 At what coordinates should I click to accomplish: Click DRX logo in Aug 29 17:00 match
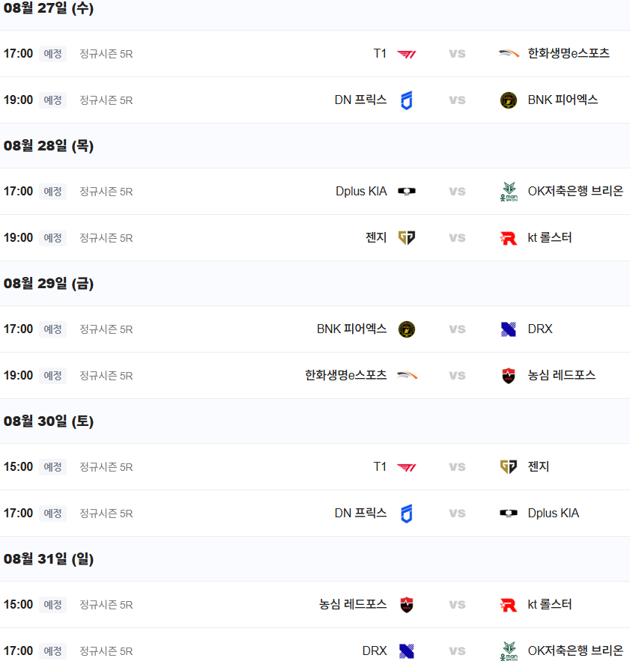point(509,329)
